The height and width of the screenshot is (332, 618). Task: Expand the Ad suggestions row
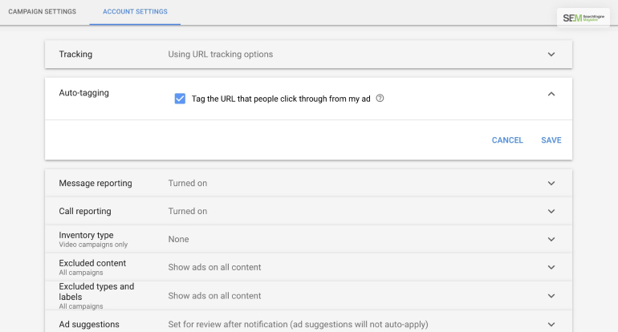click(551, 324)
